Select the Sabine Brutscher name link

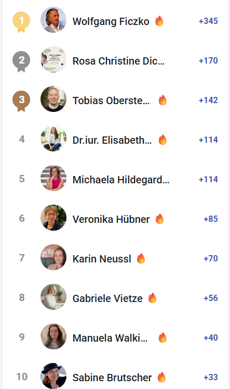(x=112, y=378)
